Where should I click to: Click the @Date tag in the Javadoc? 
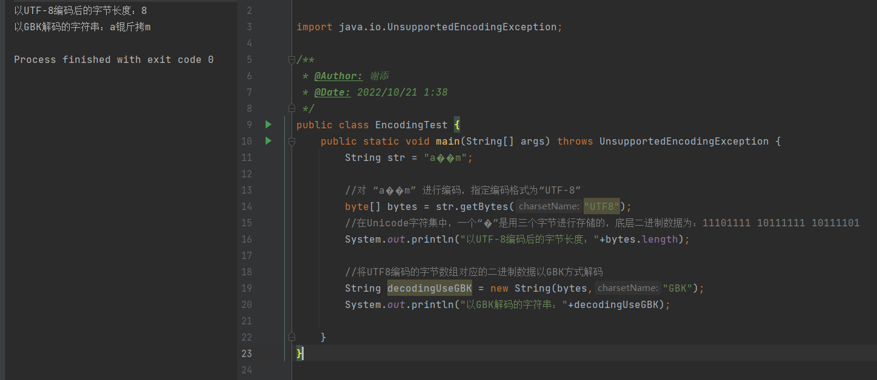(x=332, y=93)
